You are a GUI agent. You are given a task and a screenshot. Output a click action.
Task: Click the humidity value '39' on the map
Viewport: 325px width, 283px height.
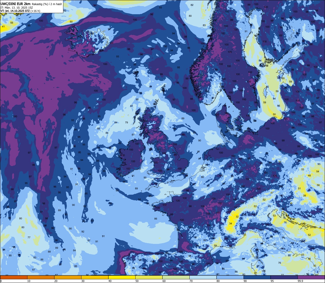304,195
